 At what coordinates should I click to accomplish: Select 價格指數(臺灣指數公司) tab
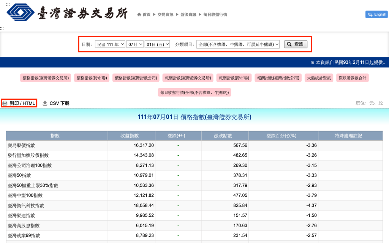pos(136,78)
